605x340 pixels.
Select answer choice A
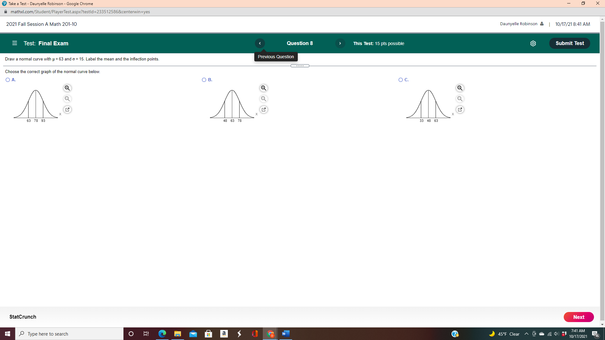[7, 80]
